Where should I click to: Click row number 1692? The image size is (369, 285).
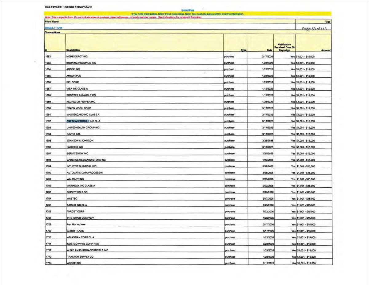click(48, 121)
